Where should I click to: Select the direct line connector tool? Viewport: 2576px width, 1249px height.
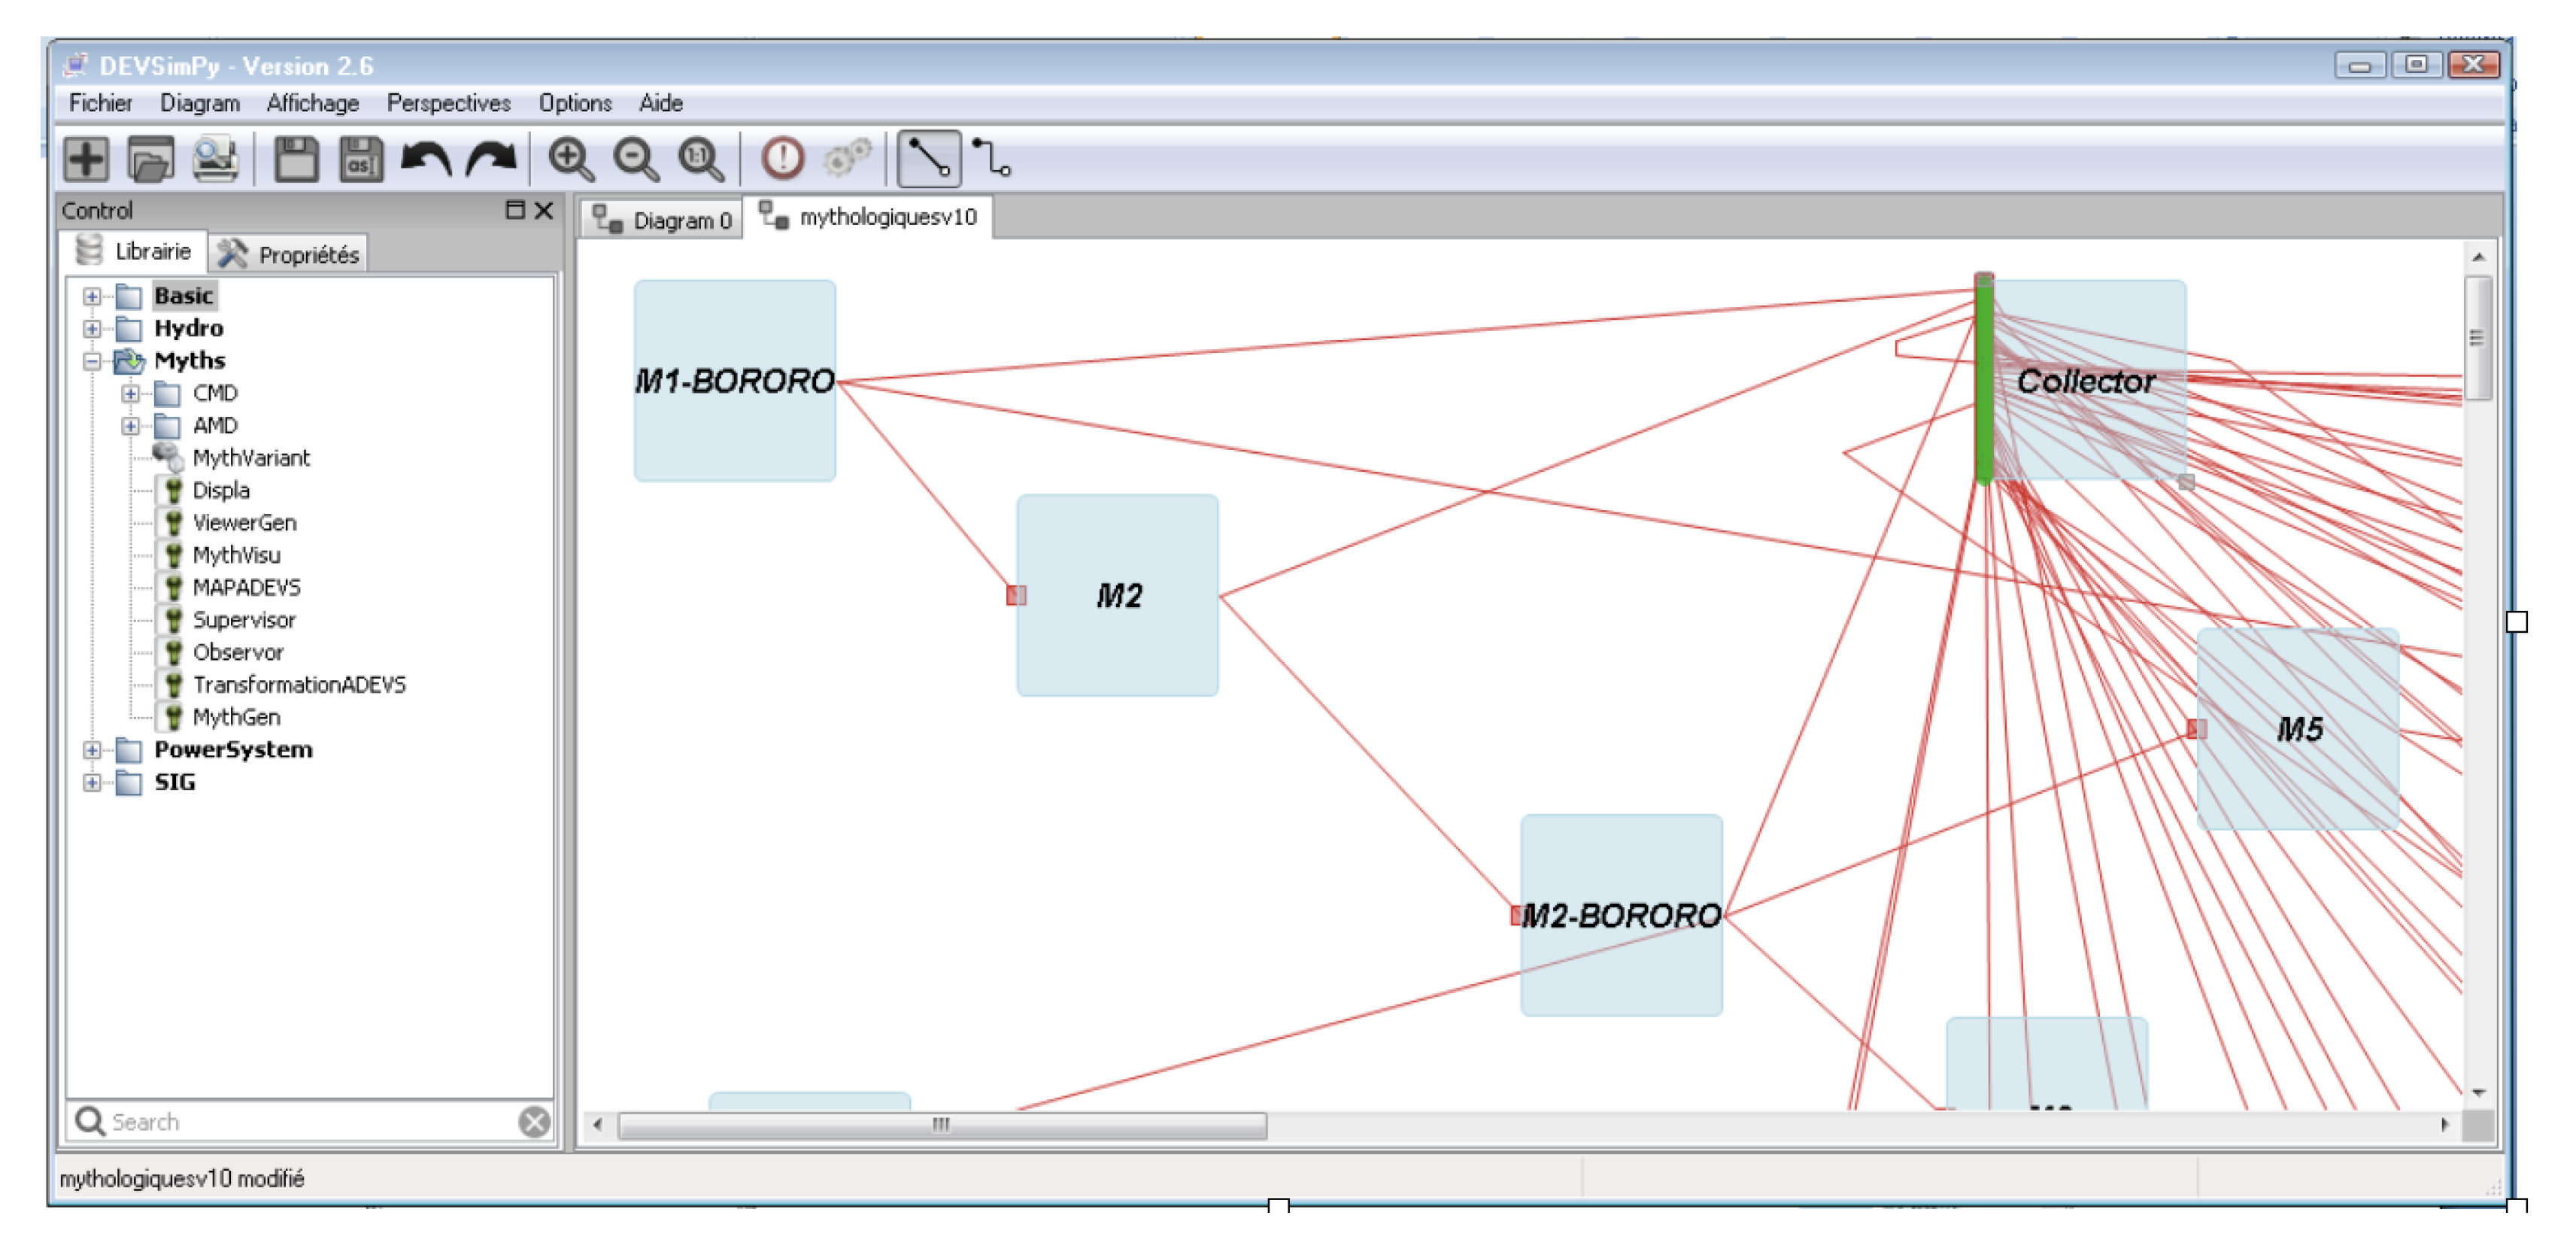(x=928, y=159)
